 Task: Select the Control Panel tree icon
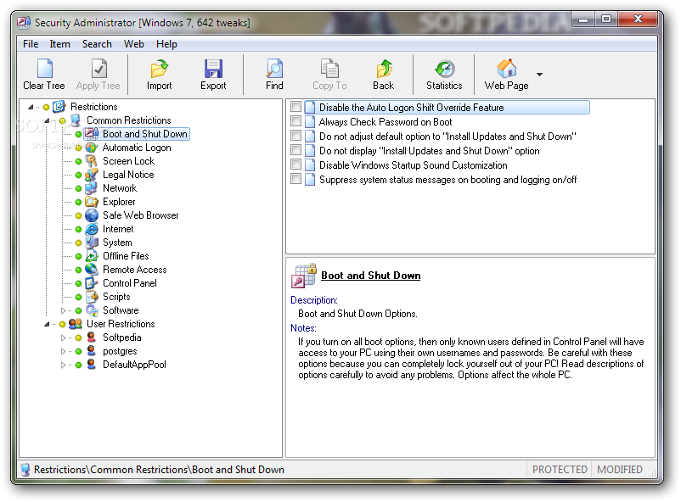(x=91, y=283)
